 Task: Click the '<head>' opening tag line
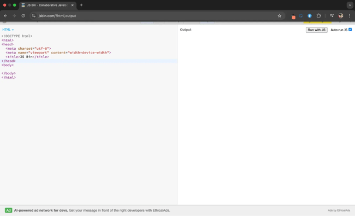pos(8,44)
